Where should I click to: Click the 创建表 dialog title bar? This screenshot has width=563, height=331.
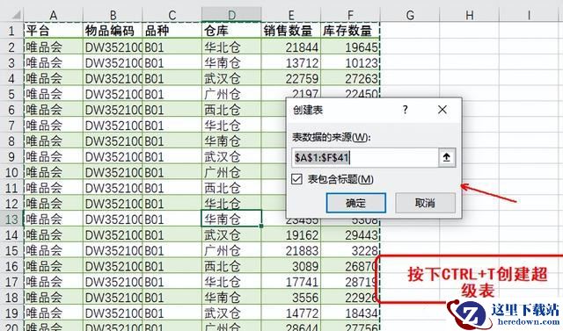[341, 110]
